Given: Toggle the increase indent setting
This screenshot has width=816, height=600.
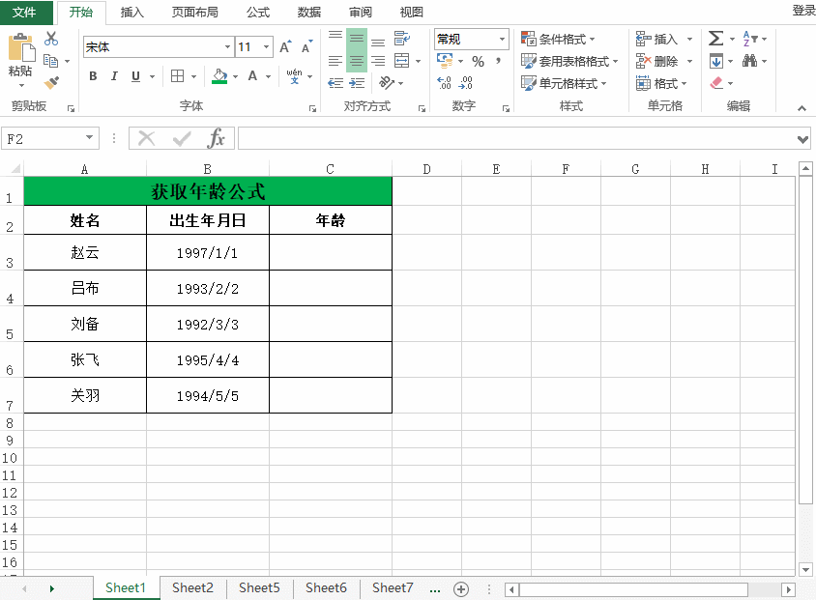Looking at the screenshot, I should 355,83.
